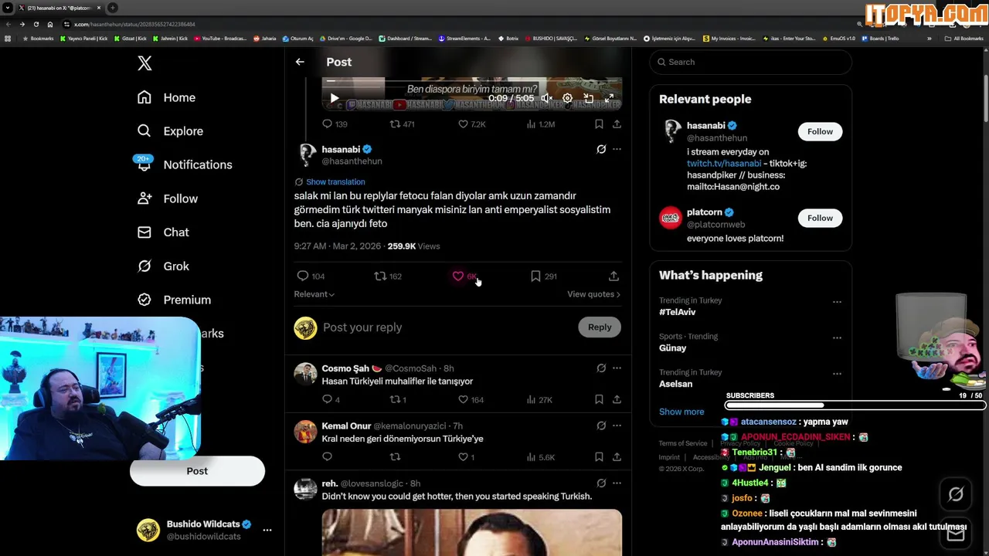The height and width of the screenshot is (556, 989).
Task: Like Cosmo Şah's reply
Action: point(471,399)
